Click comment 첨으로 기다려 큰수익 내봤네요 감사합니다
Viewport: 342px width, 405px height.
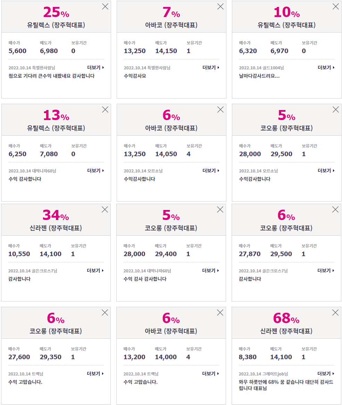[x=51, y=76]
